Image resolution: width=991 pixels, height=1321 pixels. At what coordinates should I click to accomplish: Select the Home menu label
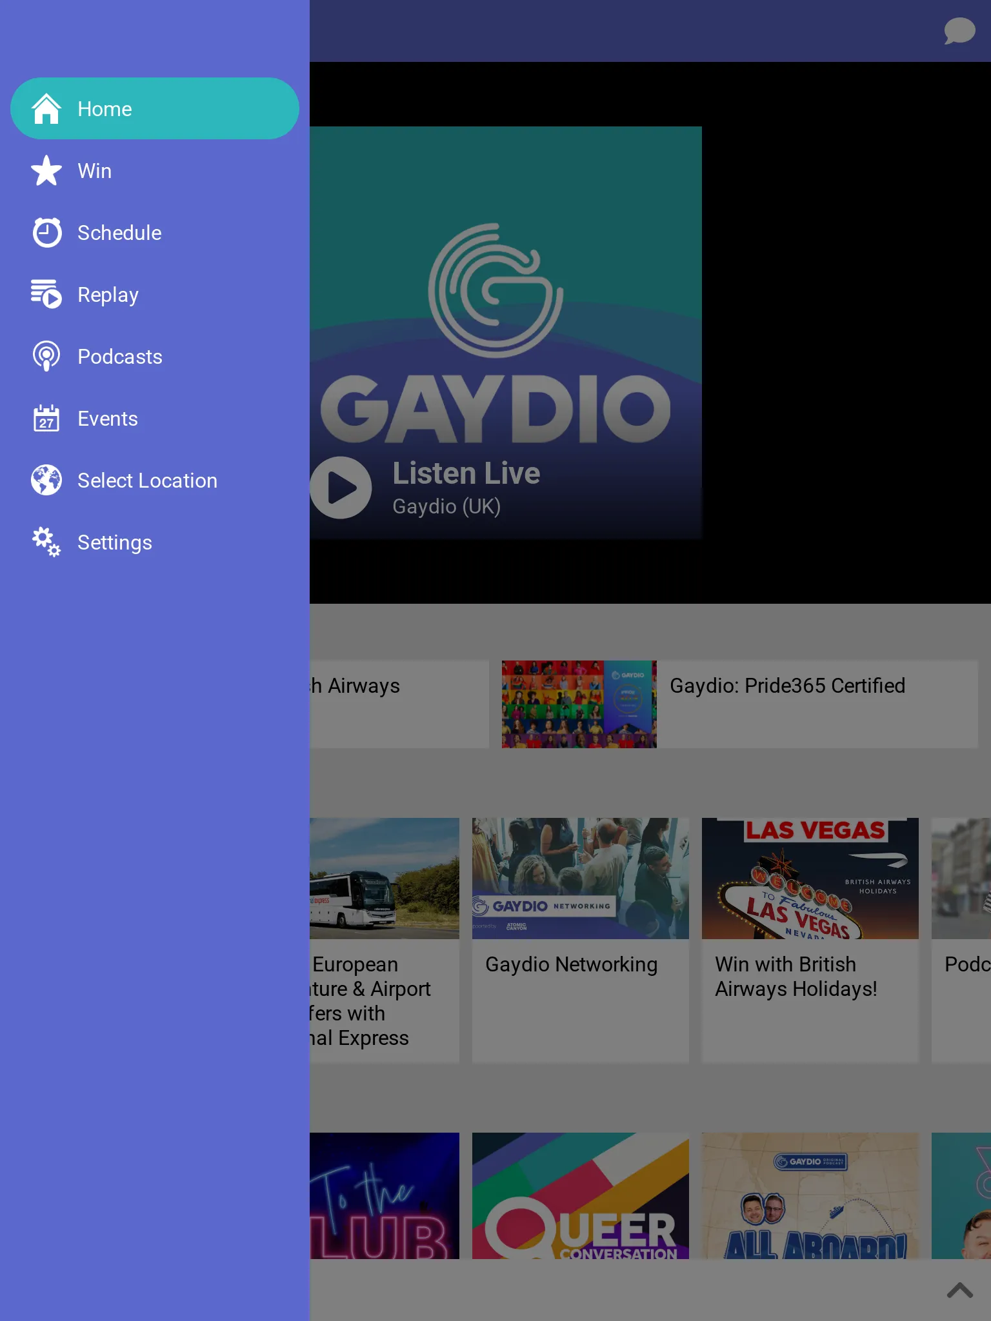pos(105,109)
